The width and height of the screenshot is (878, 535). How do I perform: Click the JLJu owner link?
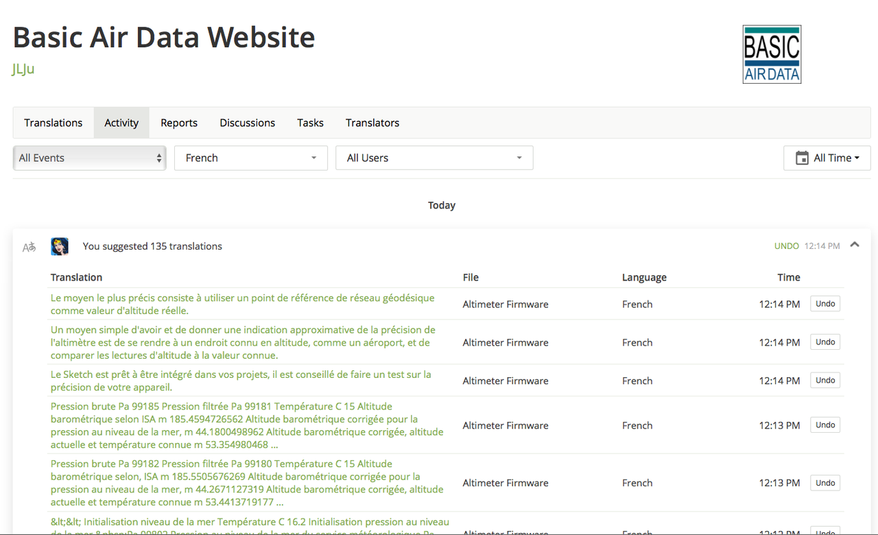(23, 69)
